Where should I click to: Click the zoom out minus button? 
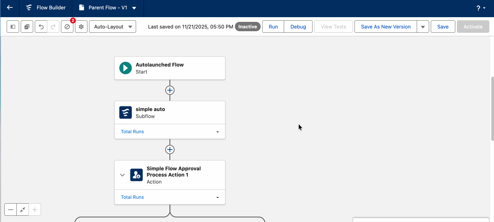11,210
